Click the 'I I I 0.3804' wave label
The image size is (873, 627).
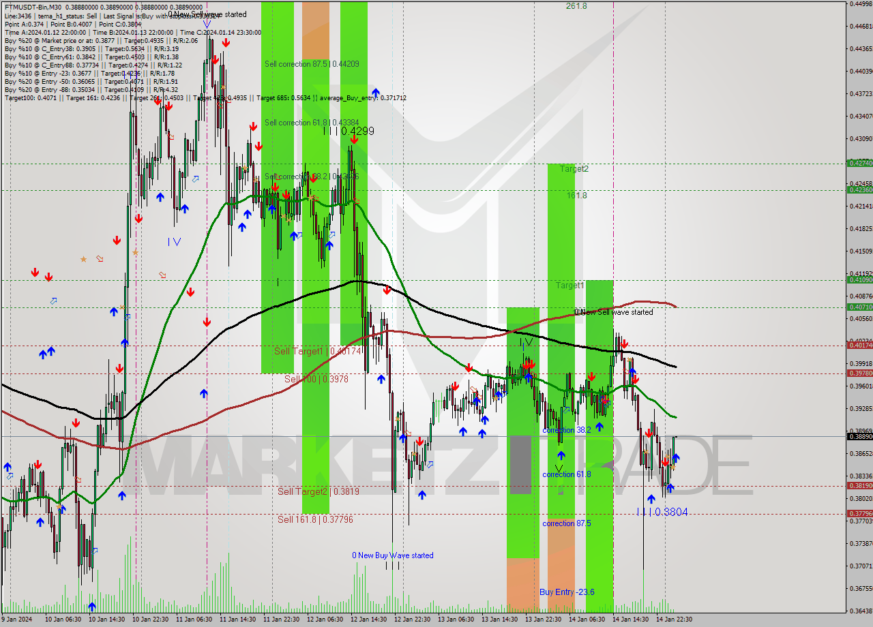(x=663, y=512)
